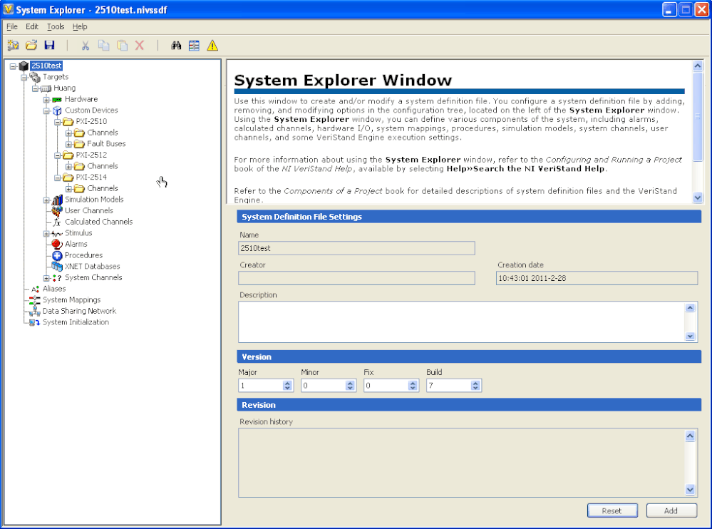
Task: Click the red Delete X toolbar icon
Action: click(x=140, y=45)
